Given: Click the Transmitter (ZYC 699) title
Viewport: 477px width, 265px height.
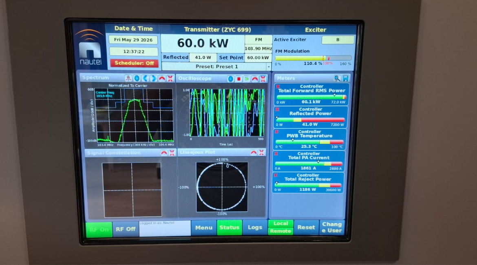Looking at the screenshot, I should click(218, 29).
